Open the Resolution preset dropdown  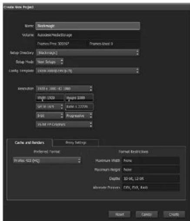(x=64, y=89)
